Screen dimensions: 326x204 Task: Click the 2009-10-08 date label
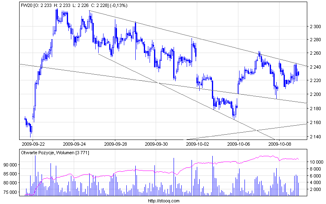pyautogui.click(x=280, y=144)
